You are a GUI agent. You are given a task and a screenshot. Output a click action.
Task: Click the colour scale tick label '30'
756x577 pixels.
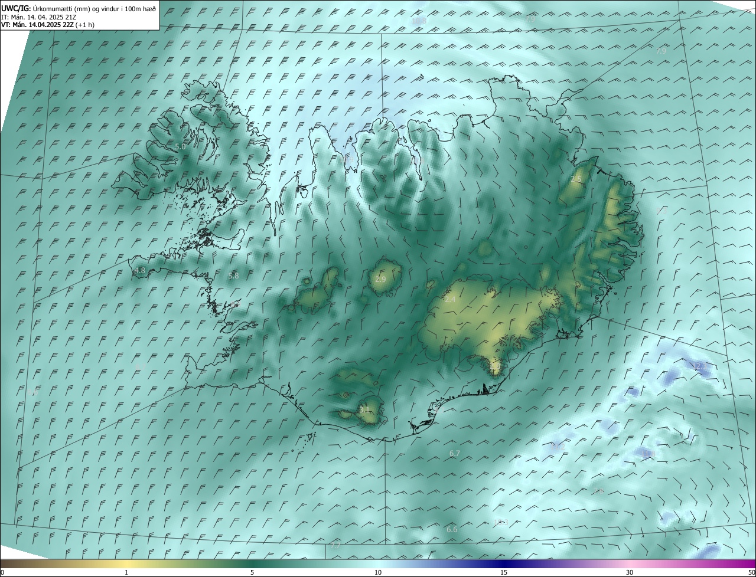tap(630, 572)
